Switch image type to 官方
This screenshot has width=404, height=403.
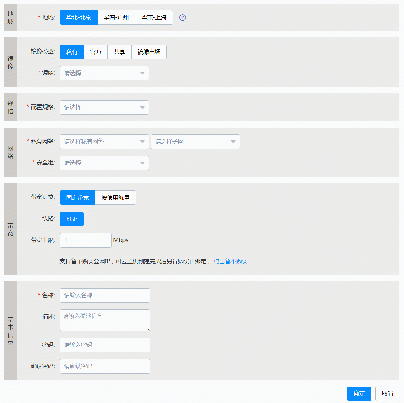click(96, 52)
